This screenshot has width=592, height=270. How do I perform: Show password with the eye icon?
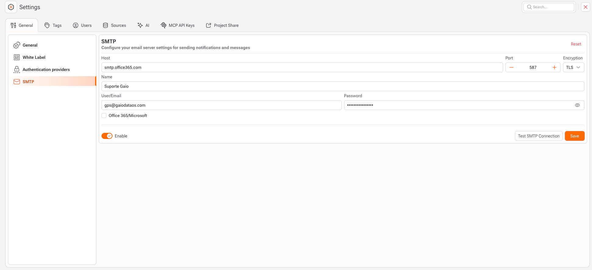click(577, 105)
